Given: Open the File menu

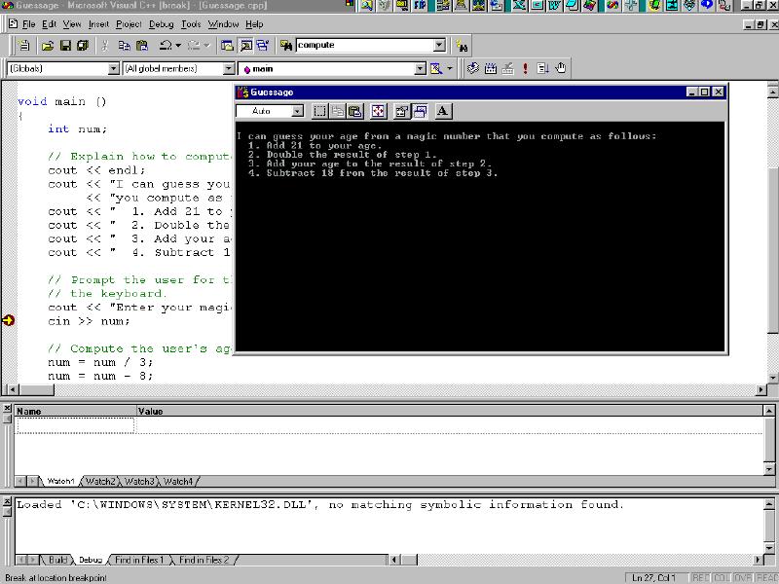Looking at the screenshot, I should pyautogui.click(x=29, y=24).
